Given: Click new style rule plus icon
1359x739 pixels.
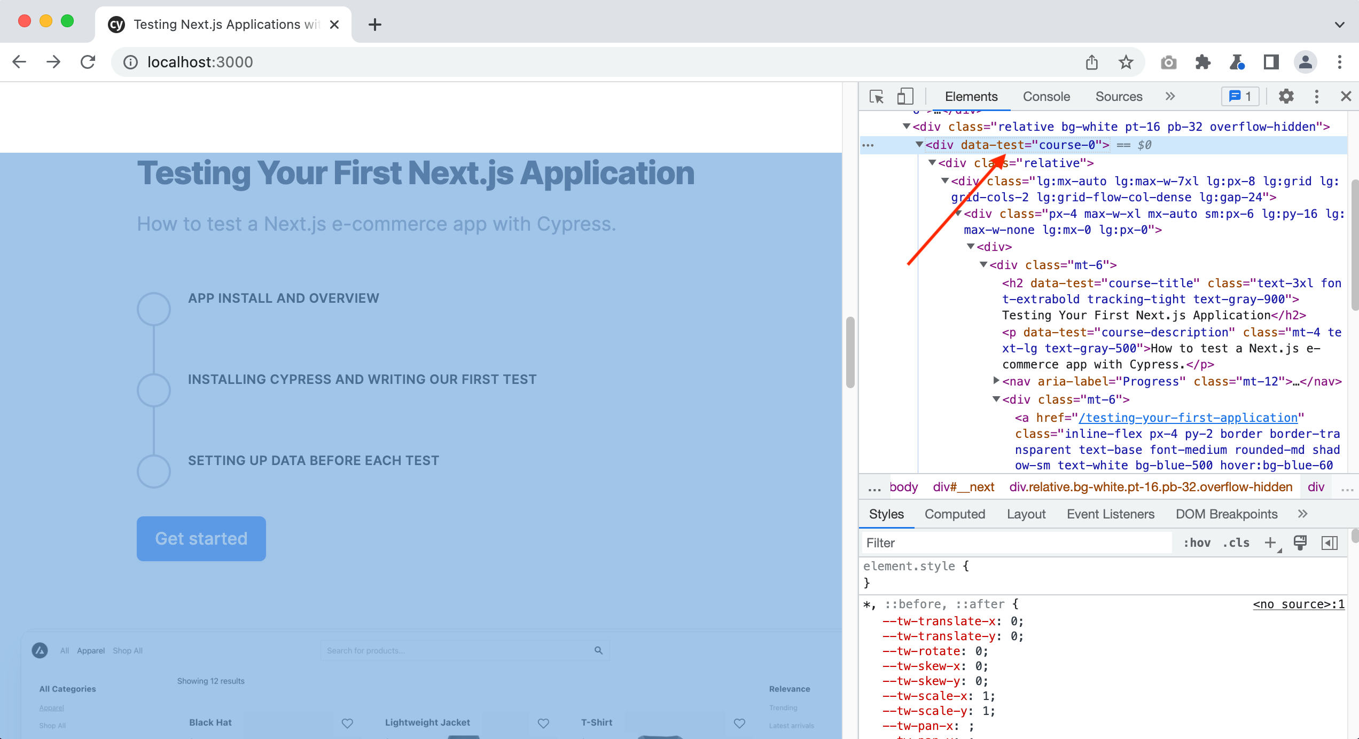Looking at the screenshot, I should tap(1270, 543).
